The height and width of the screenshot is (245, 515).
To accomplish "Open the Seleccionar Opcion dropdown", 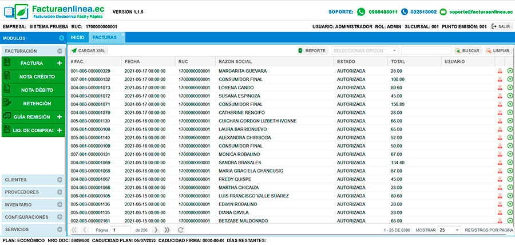I will click(365, 50).
